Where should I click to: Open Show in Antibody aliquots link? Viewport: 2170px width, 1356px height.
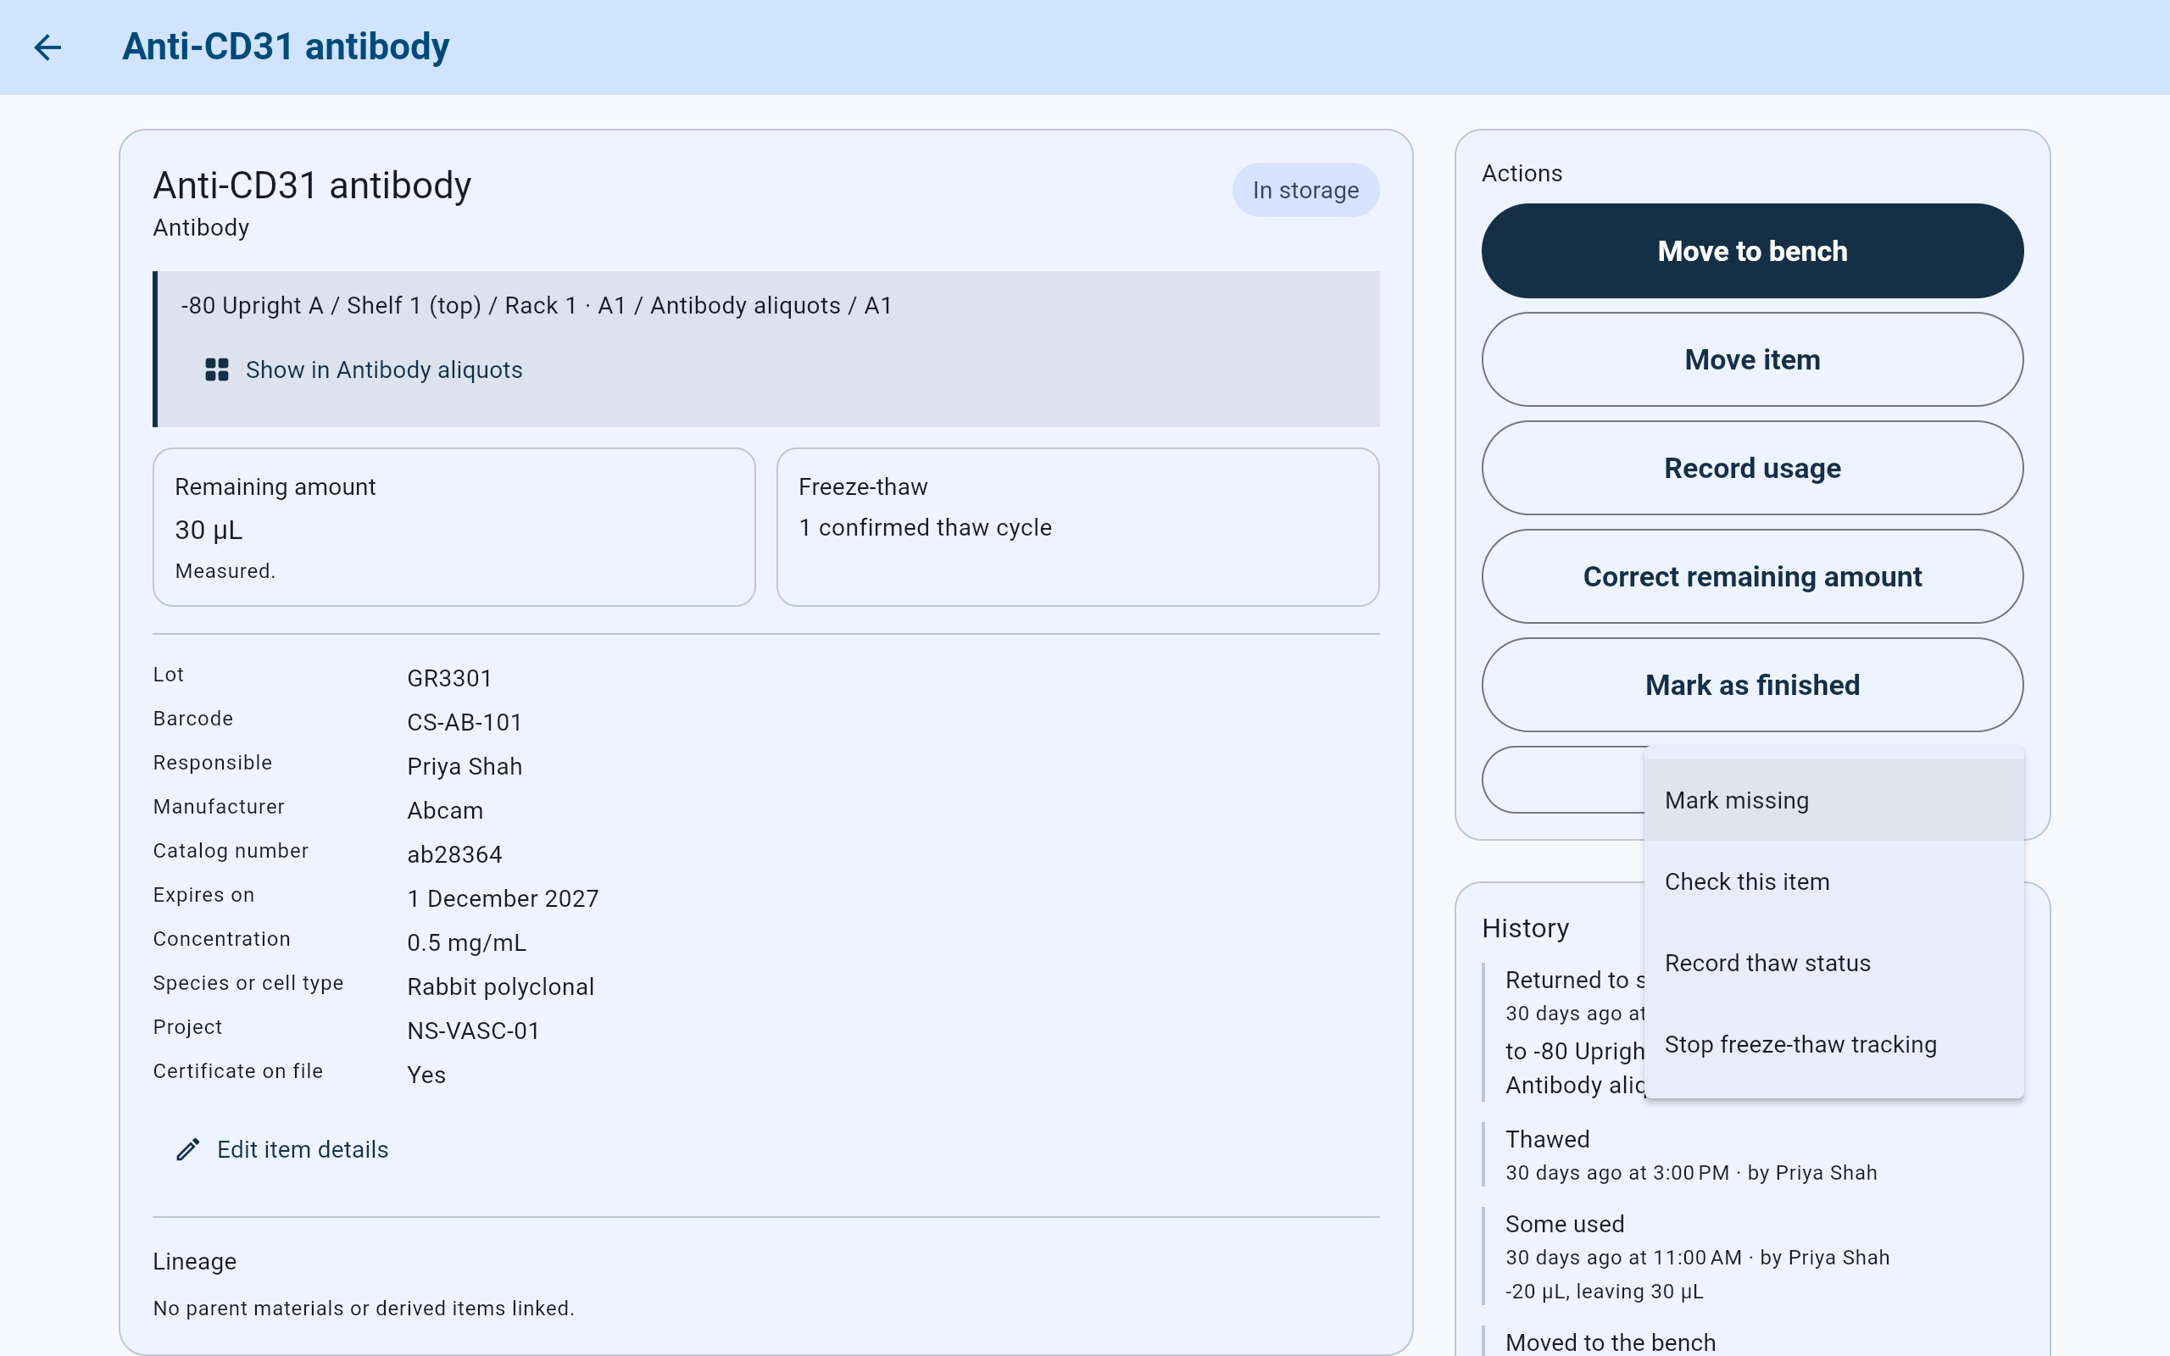tap(363, 370)
